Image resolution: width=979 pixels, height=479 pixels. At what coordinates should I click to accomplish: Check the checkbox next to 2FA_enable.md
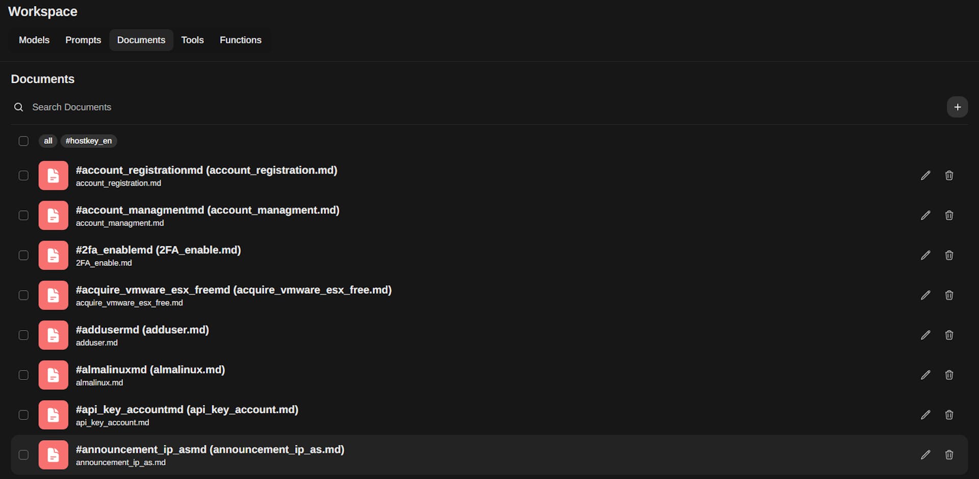pos(23,255)
